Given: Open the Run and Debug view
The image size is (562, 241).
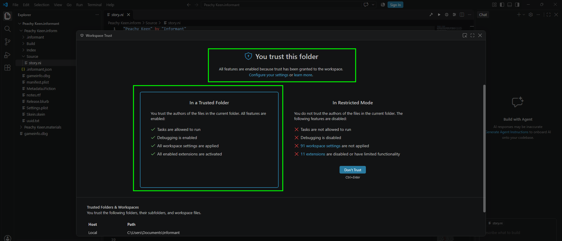Looking at the screenshot, I should 8,55.
